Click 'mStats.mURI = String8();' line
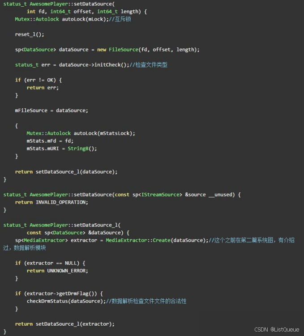This screenshot has width=304, height=336. (62, 149)
